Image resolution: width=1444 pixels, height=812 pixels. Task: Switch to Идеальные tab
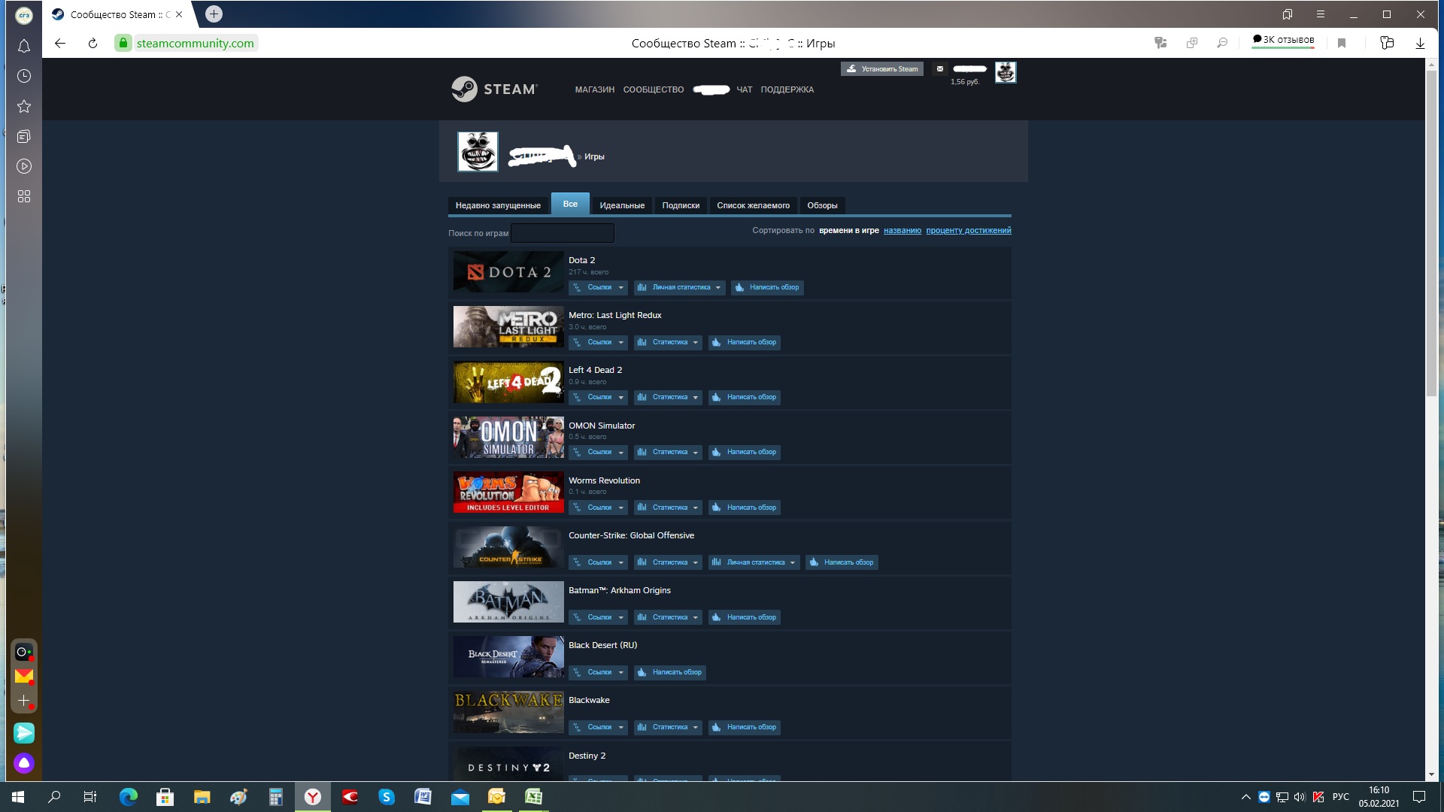622,205
